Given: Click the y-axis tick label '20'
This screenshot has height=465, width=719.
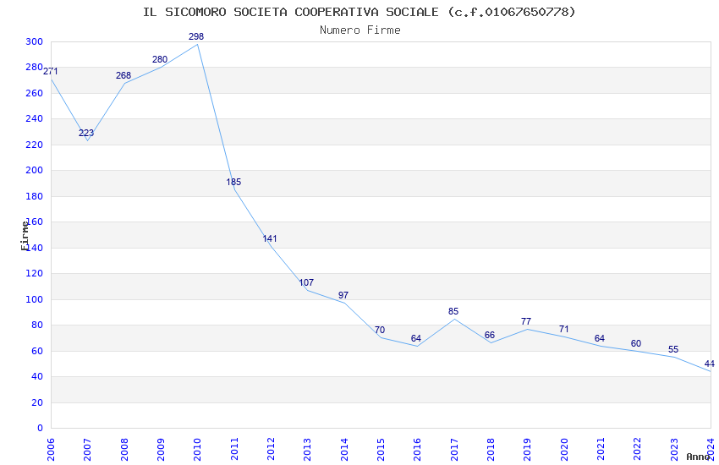Looking at the screenshot, I should [37, 402].
